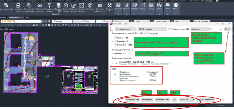This screenshot has height=110, width=234.
Task: Toggle the Газоны group checkbox
Action: (x=115, y=38)
